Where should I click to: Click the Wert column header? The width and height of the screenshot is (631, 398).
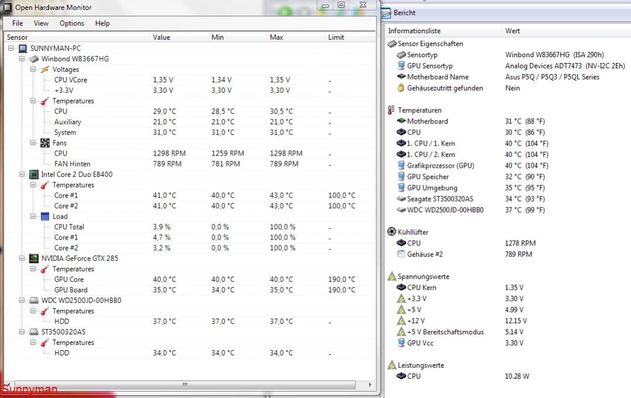click(566, 31)
